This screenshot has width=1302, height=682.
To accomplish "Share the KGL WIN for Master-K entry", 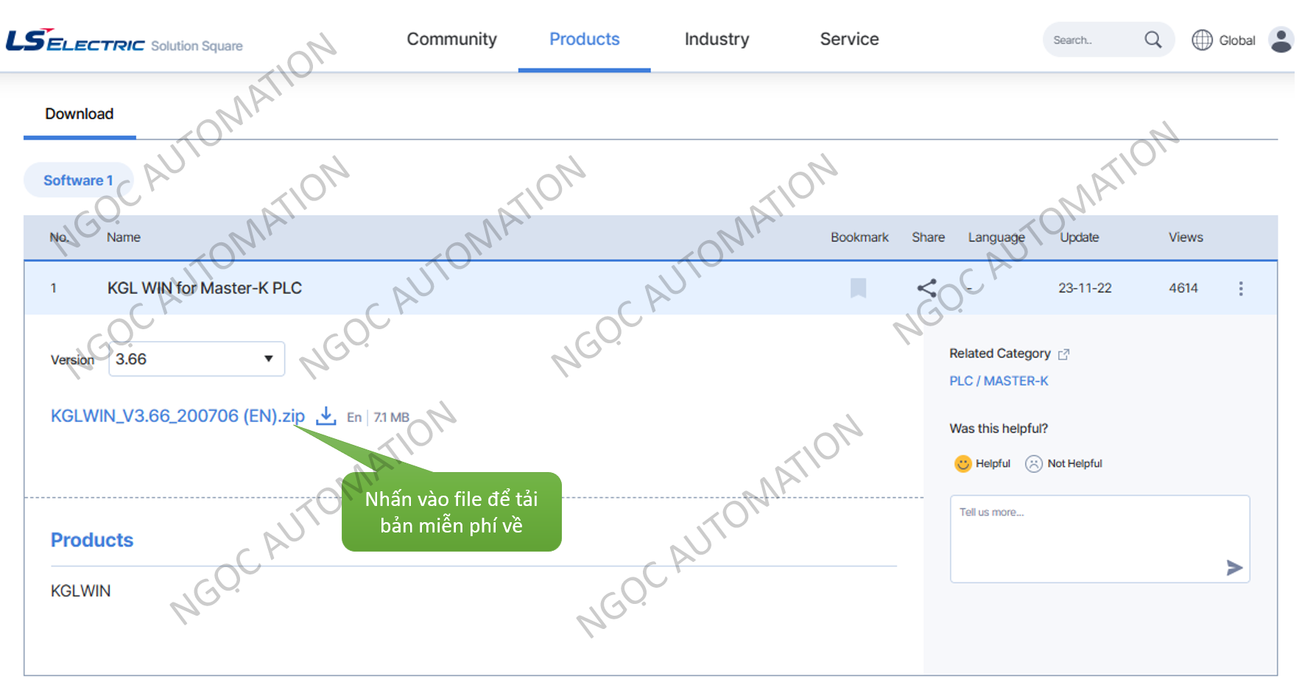I will pos(926,288).
